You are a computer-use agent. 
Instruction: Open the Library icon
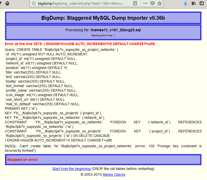(x=194, y=4)
